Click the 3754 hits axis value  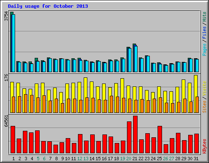[x=6, y=16]
